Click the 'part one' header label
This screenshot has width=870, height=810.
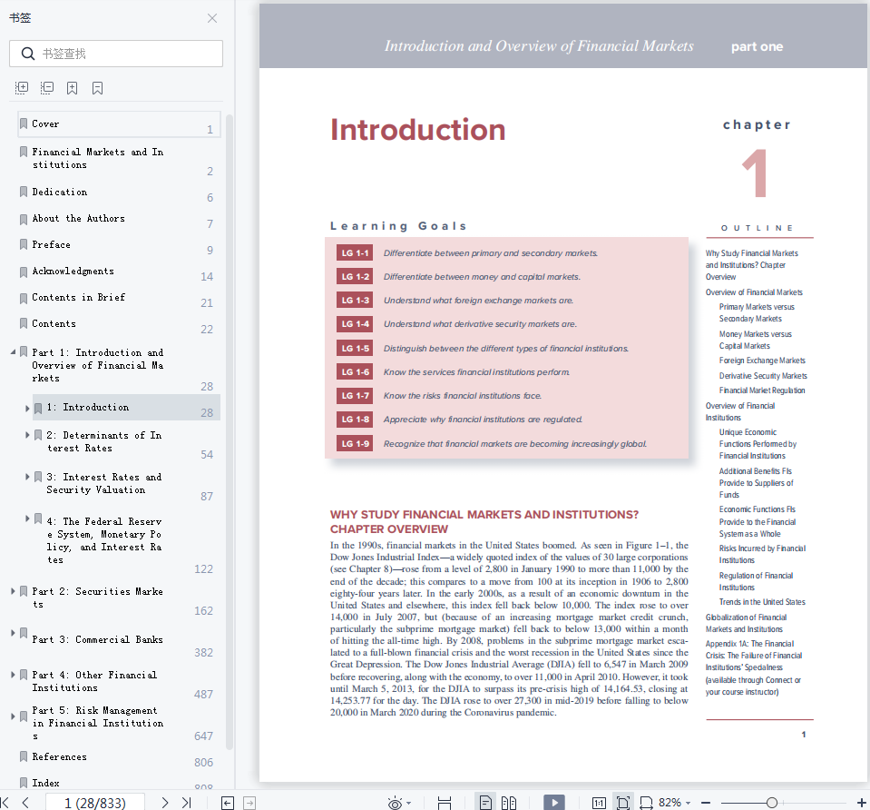(757, 46)
